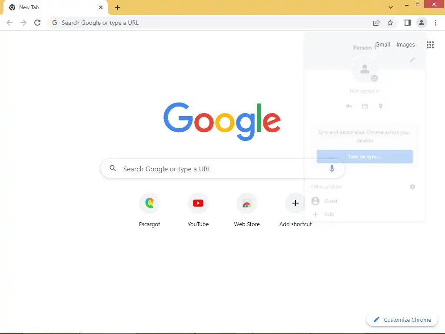Click the Google search box on the page
Image resolution: width=445 pixels, height=334 pixels.
pyautogui.click(x=223, y=169)
